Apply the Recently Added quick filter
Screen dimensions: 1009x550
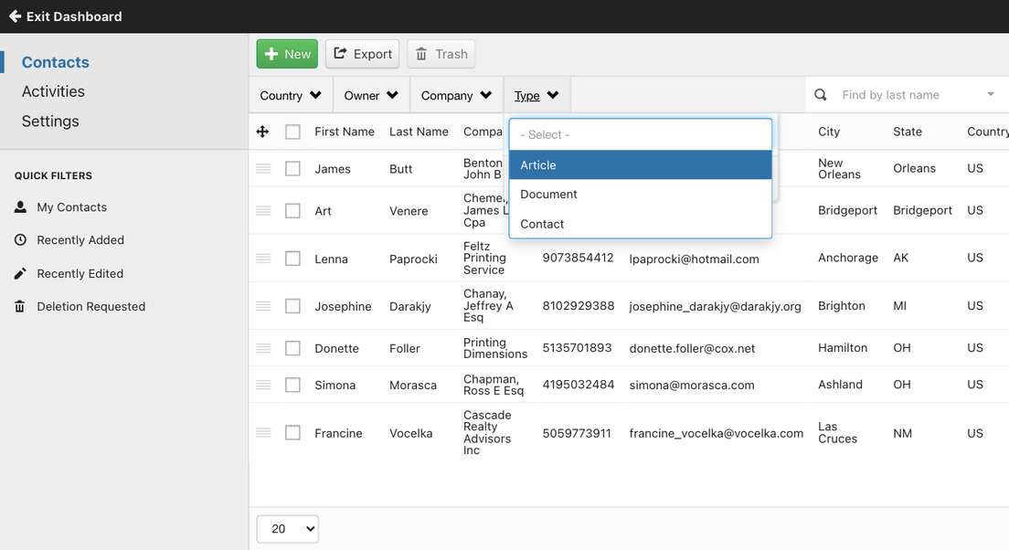click(x=80, y=240)
